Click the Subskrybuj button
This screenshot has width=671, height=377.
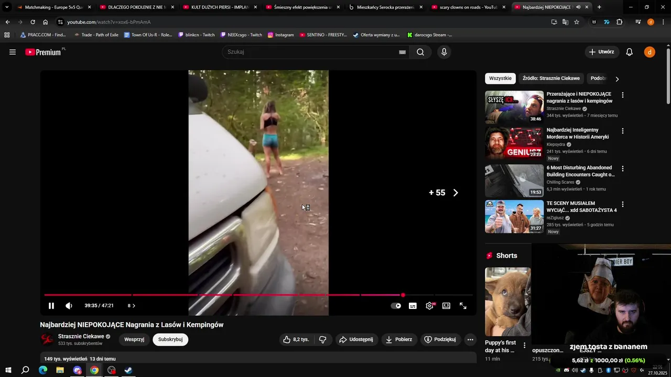(x=170, y=339)
